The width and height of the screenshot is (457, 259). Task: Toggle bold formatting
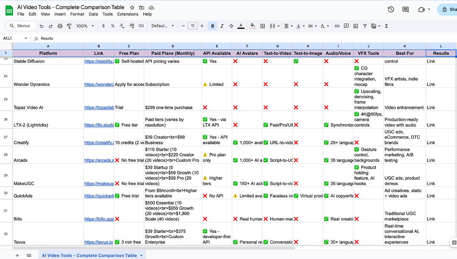pos(212,26)
